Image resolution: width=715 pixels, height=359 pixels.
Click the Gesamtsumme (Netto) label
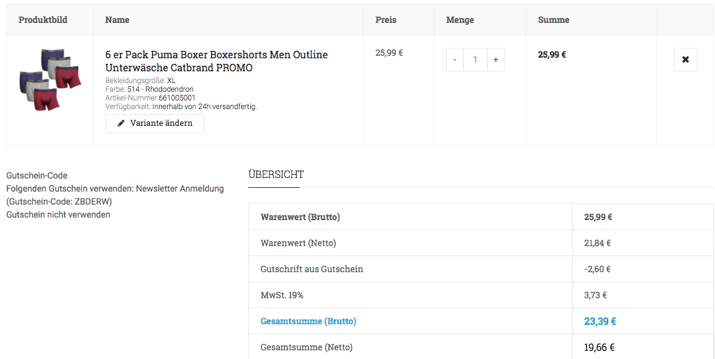307,347
